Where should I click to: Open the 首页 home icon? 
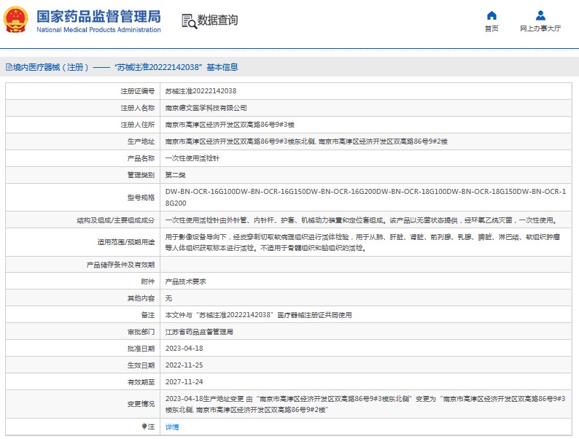[x=491, y=15]
